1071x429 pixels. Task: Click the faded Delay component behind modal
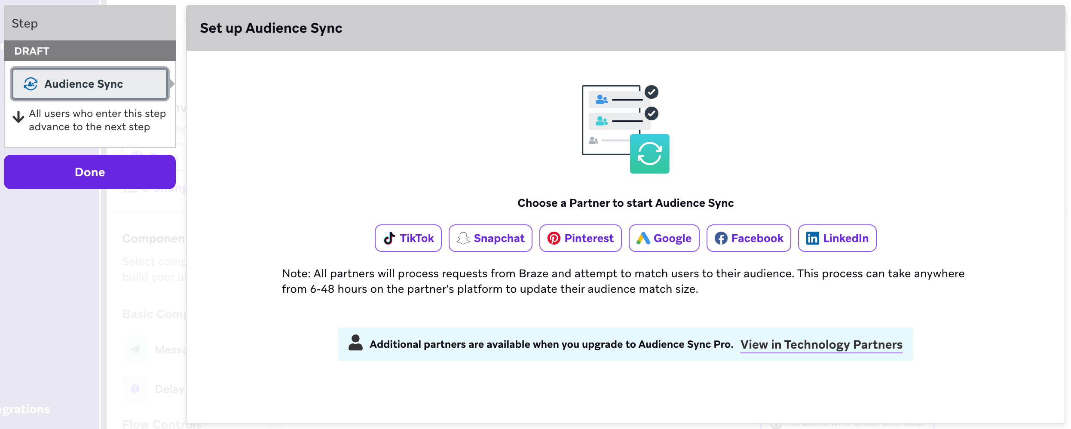[x=169, y=389]
